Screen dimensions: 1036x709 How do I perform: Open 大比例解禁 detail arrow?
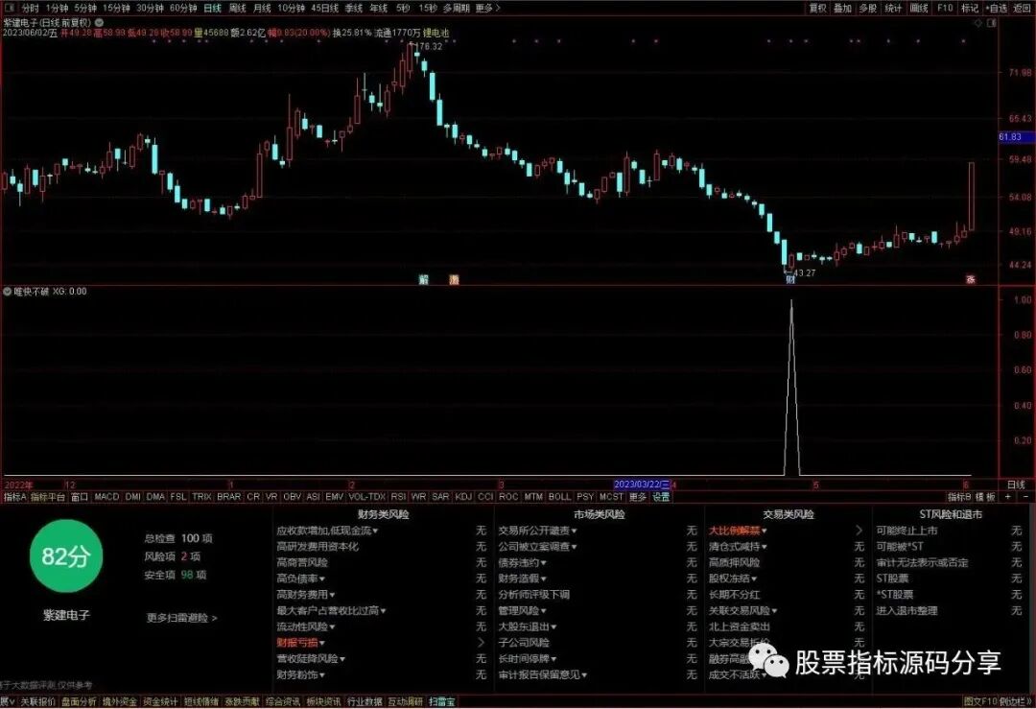click(x=859, y=531)
